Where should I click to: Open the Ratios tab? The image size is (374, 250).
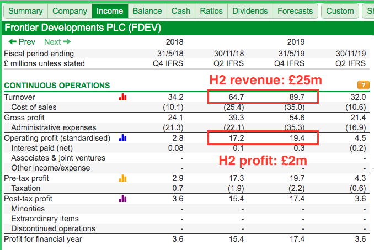click(211, 11)
